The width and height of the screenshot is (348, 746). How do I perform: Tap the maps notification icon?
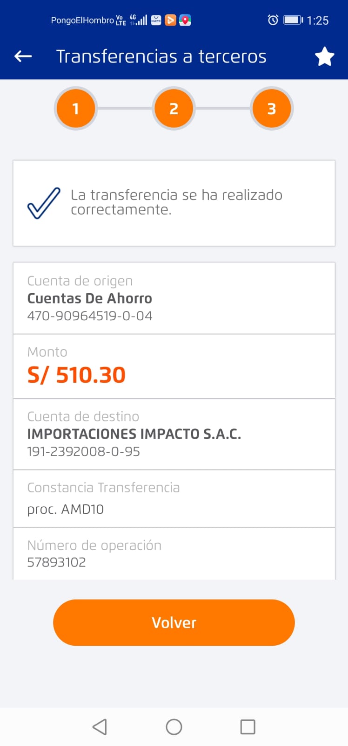coord(185,20)
